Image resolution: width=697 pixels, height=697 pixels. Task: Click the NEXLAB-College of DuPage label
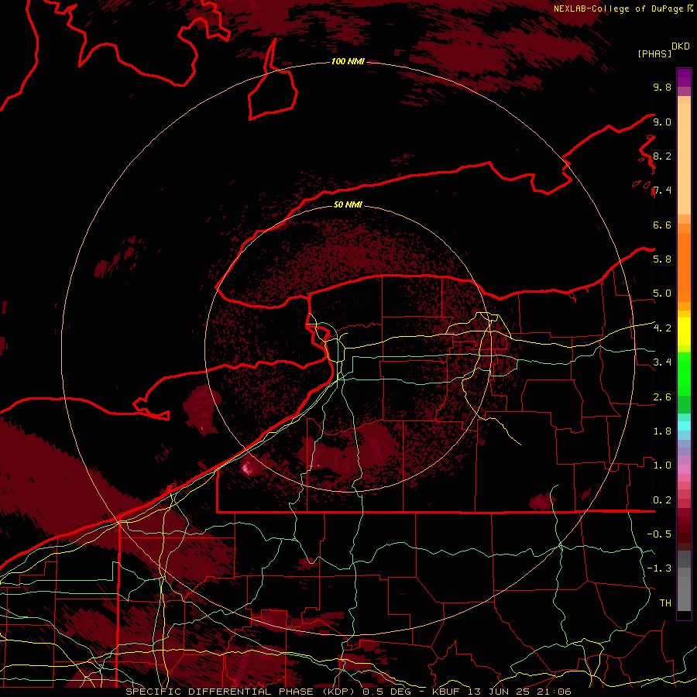[x=619, y=9]
